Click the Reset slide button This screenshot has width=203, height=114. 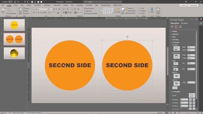pyautogui.click(x=26, y=11)
